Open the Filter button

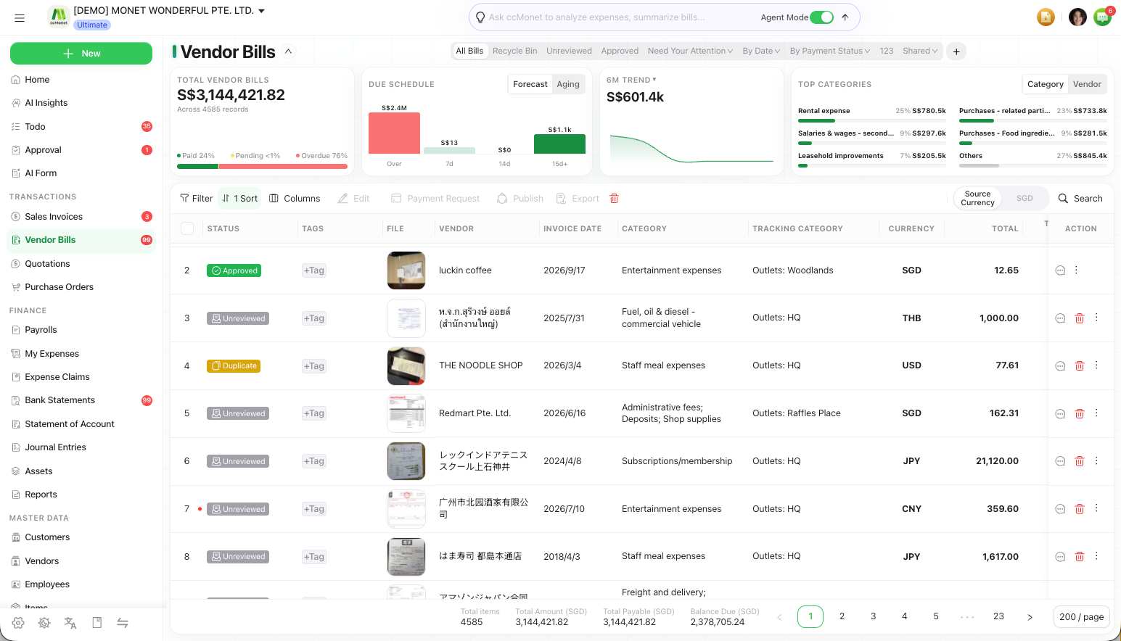(x=197, y=199)
